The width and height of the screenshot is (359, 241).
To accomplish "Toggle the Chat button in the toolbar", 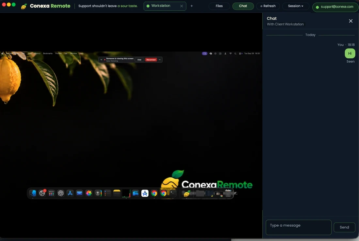I will (243, 6).
